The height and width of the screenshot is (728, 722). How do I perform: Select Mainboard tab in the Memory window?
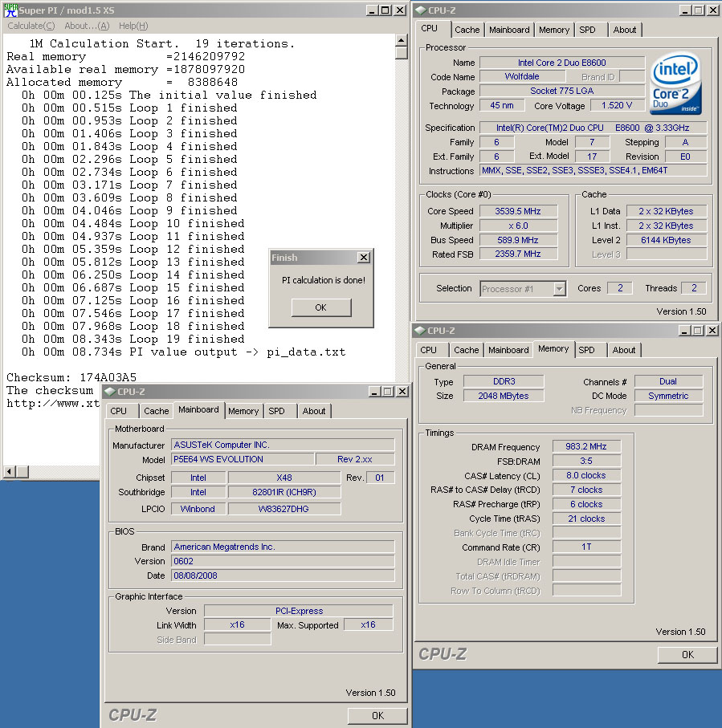click(508, 350)
